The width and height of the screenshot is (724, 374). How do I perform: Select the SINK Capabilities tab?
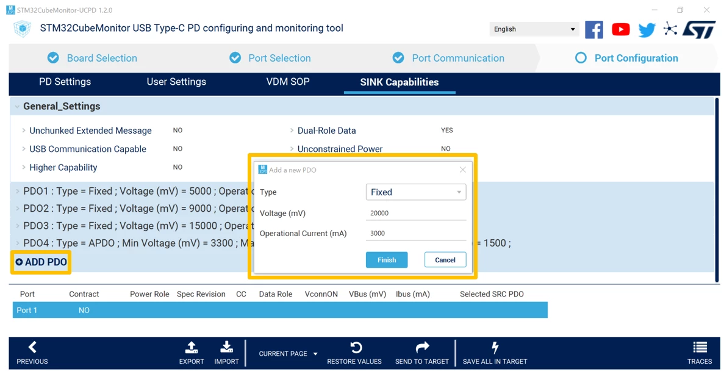(400, 82)
